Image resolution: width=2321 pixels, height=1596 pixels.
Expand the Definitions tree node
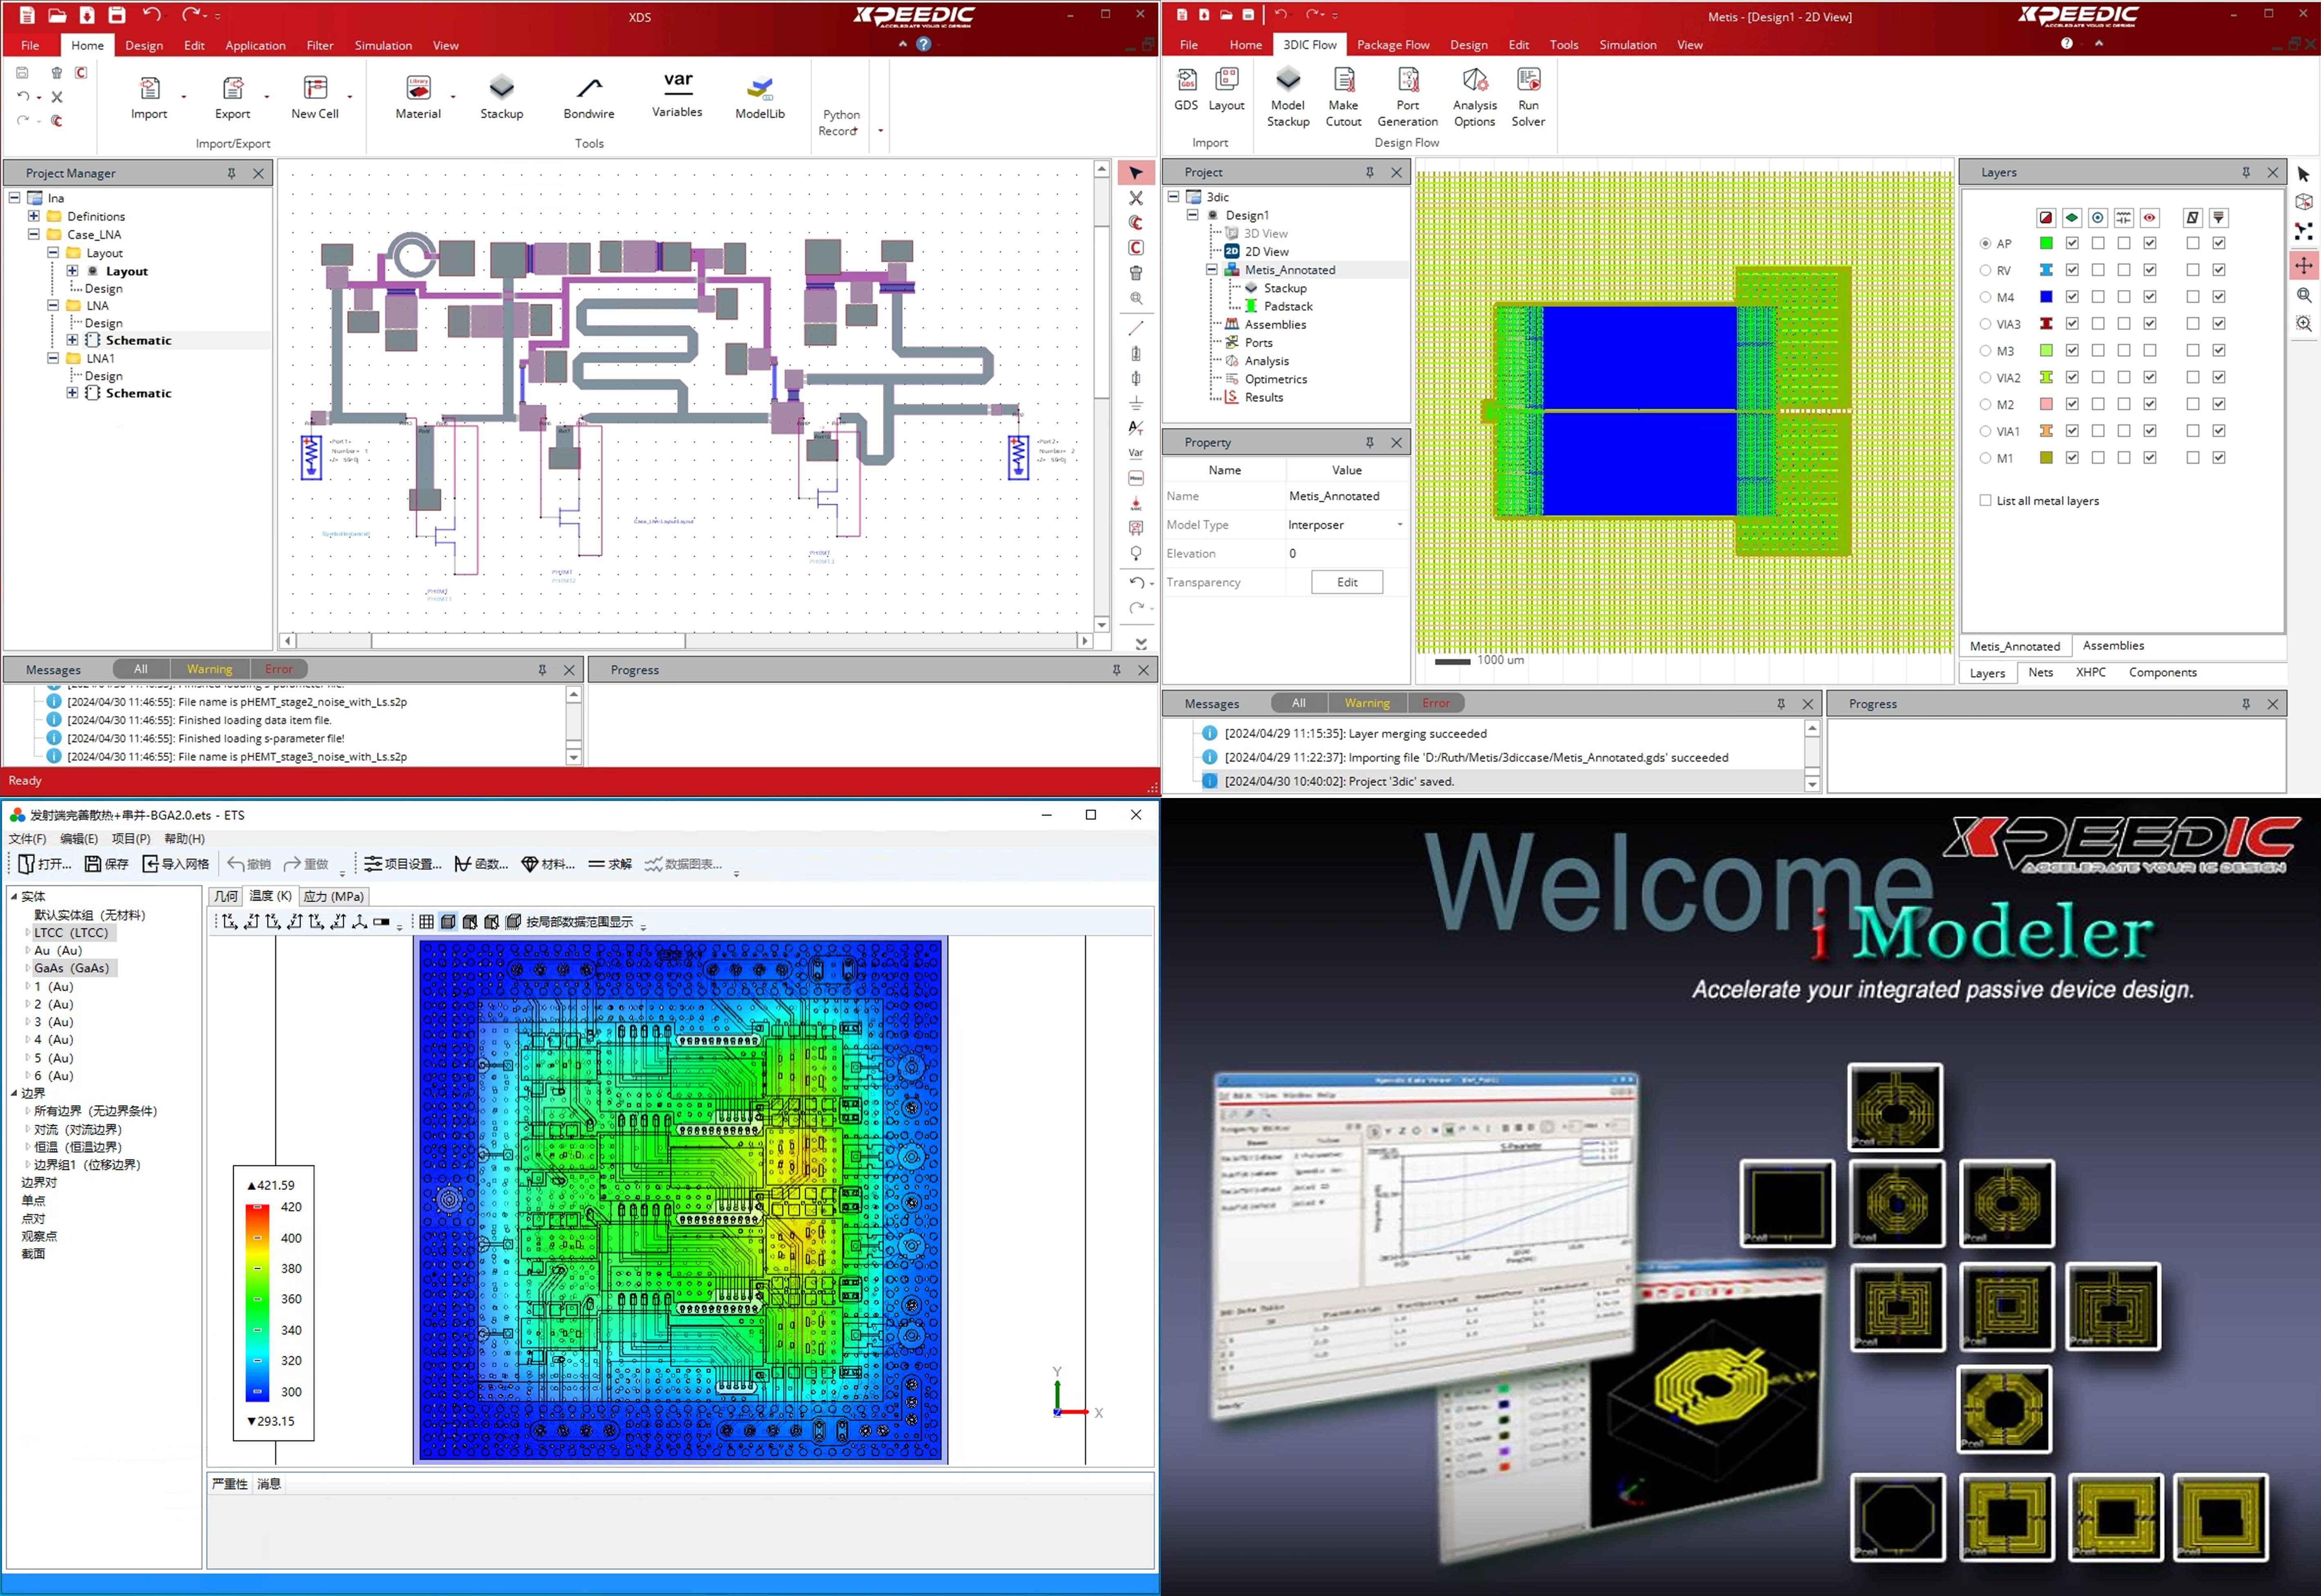click(33, 216)
